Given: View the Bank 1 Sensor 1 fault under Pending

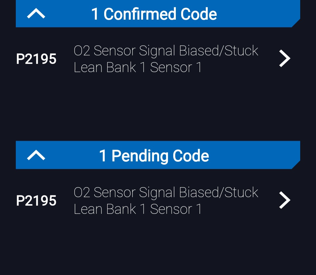Looking at the screenshot, I should coord(138,209).
